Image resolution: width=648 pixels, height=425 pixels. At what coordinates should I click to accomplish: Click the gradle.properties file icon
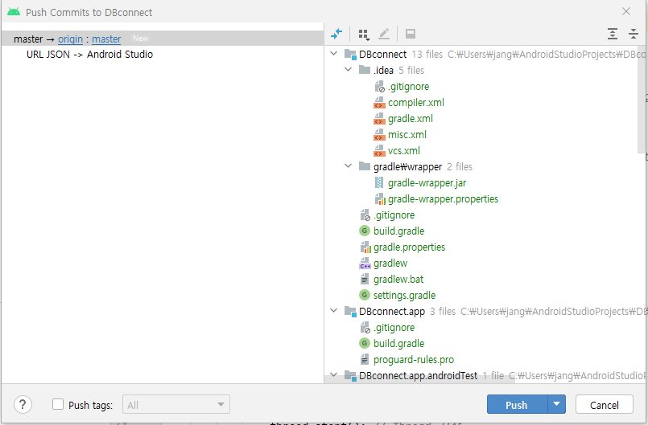365,247
